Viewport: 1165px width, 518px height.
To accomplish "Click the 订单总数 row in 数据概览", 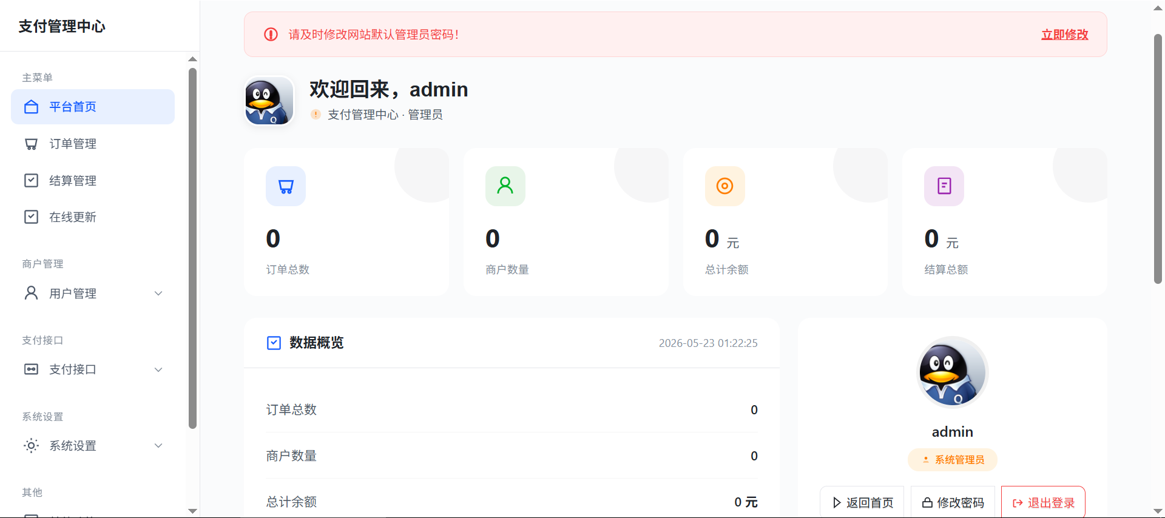I will pyautogui.click(x=512, y=409).
